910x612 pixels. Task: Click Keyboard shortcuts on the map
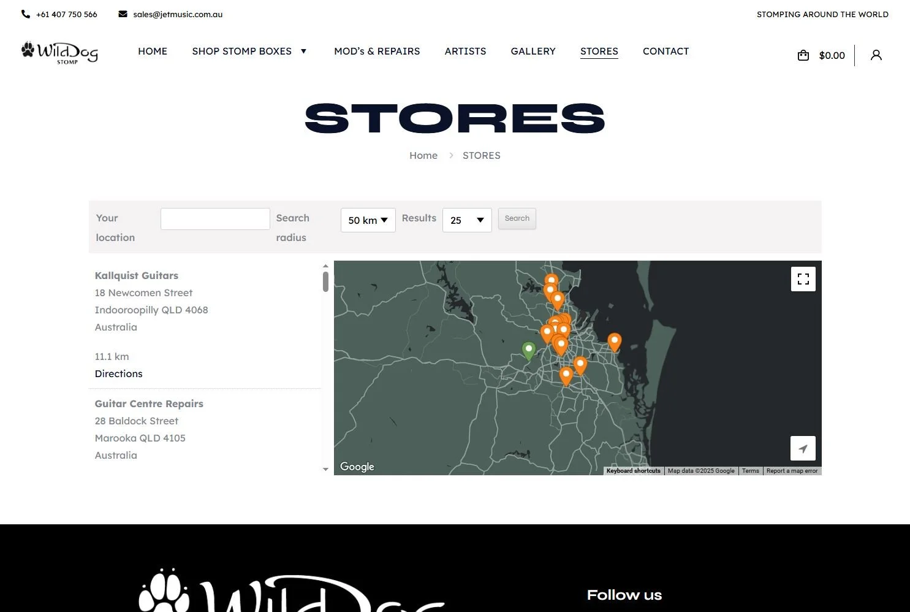[x=634, y=471]
